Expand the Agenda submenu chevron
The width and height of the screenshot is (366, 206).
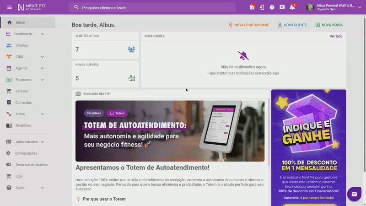42,68
